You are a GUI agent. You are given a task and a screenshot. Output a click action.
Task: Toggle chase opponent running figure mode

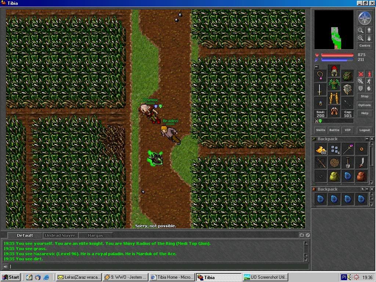(369, 81)
